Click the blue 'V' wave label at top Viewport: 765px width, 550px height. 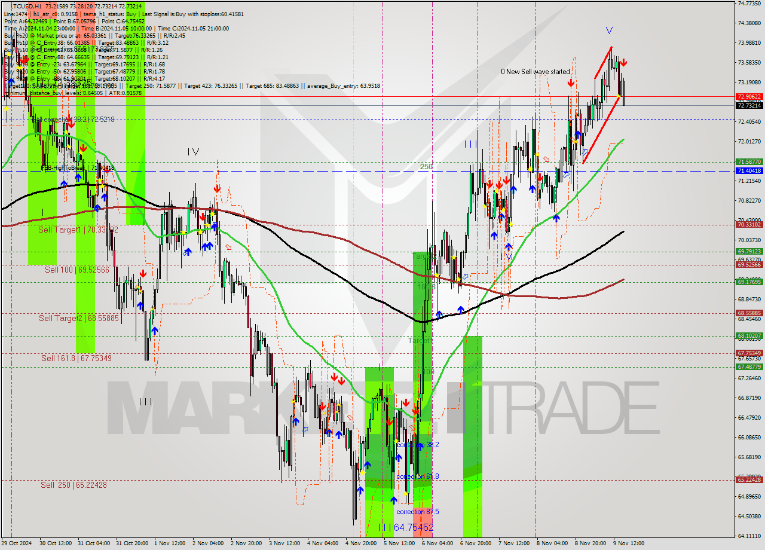[x=609, y=30]
